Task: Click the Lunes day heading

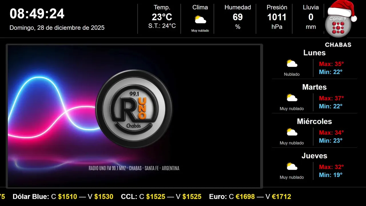Action: tap(314, 53)
